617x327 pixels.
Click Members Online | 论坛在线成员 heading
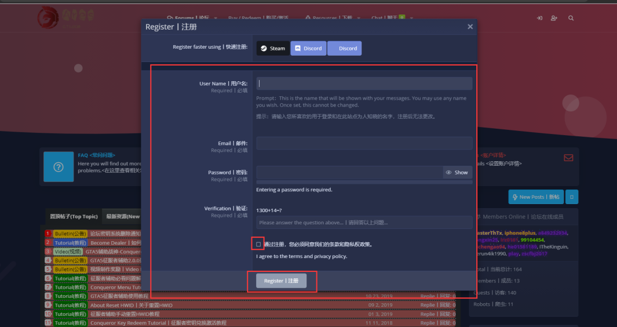523,217
